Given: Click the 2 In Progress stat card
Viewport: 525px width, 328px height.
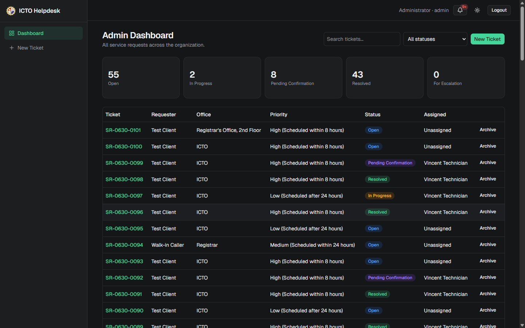Looking at the screenshot, I should pyautogui.click(x=222, y=78).
